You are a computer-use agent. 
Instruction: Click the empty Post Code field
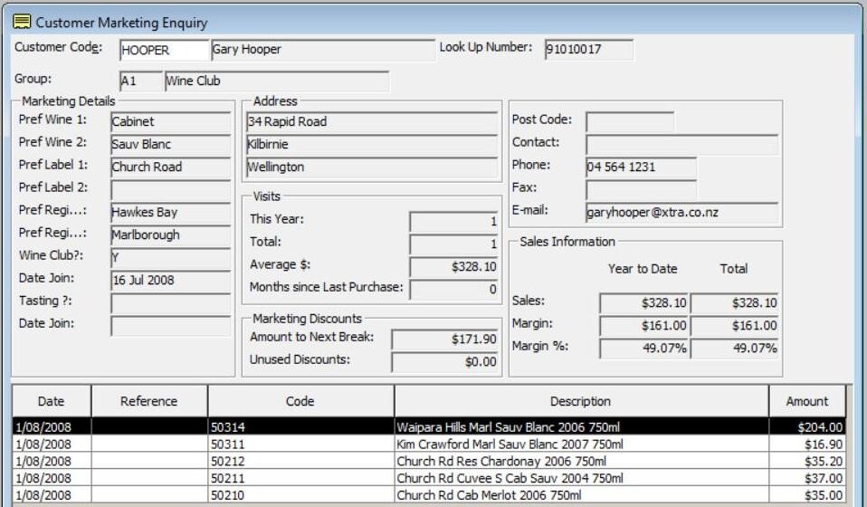point(630,121)
